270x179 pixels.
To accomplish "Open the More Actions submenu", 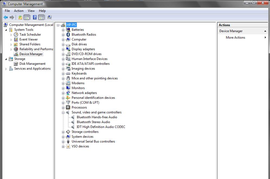I will [x=243, y=38].
